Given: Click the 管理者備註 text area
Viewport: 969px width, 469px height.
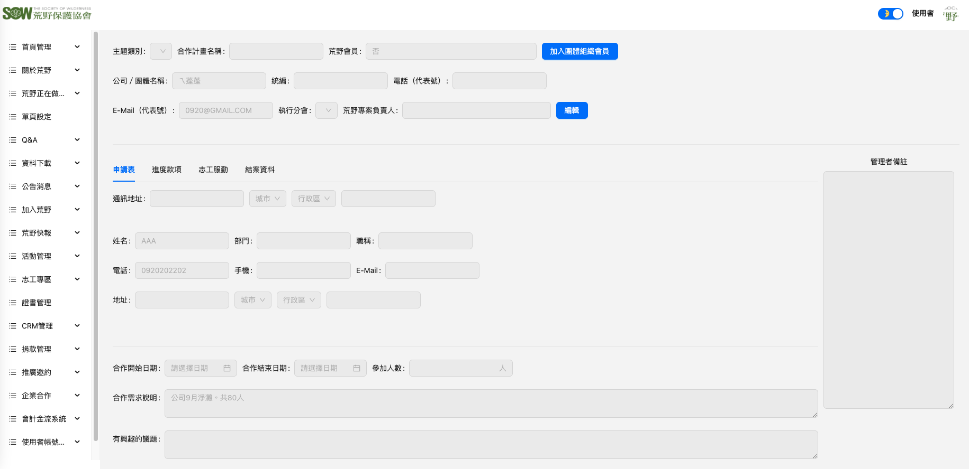Looking at the screenshot, I should click(x=889, y=289).
